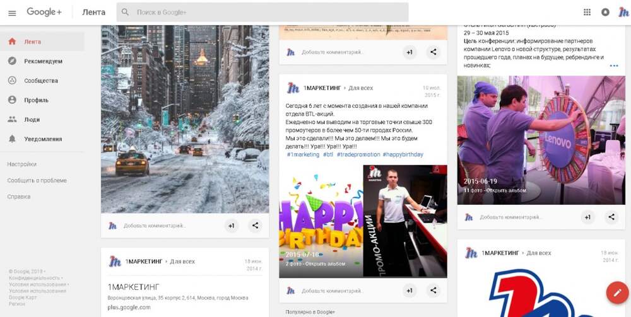Open Уведомления in the sidebar
The image size is (631, 317).
point(43,139)
